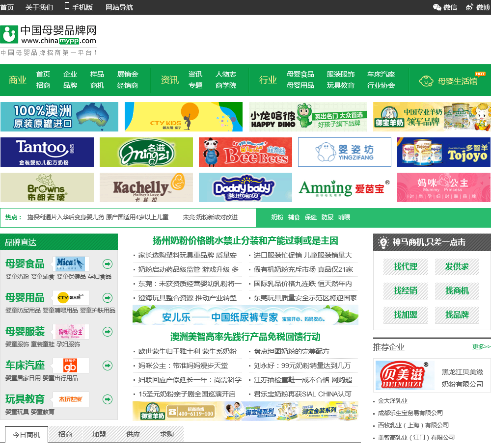Open company link 金大洋乳业
The width and height of the screenshot is (491, 446).
(393, 401)
